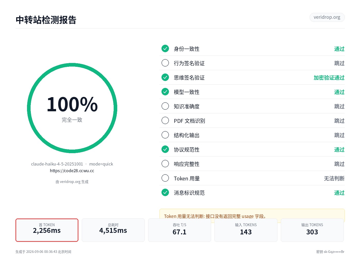This screenshot has width=360, height=257.
Task: Click the empty circle beside PDF 文档识别
Action: coord(165,121)
